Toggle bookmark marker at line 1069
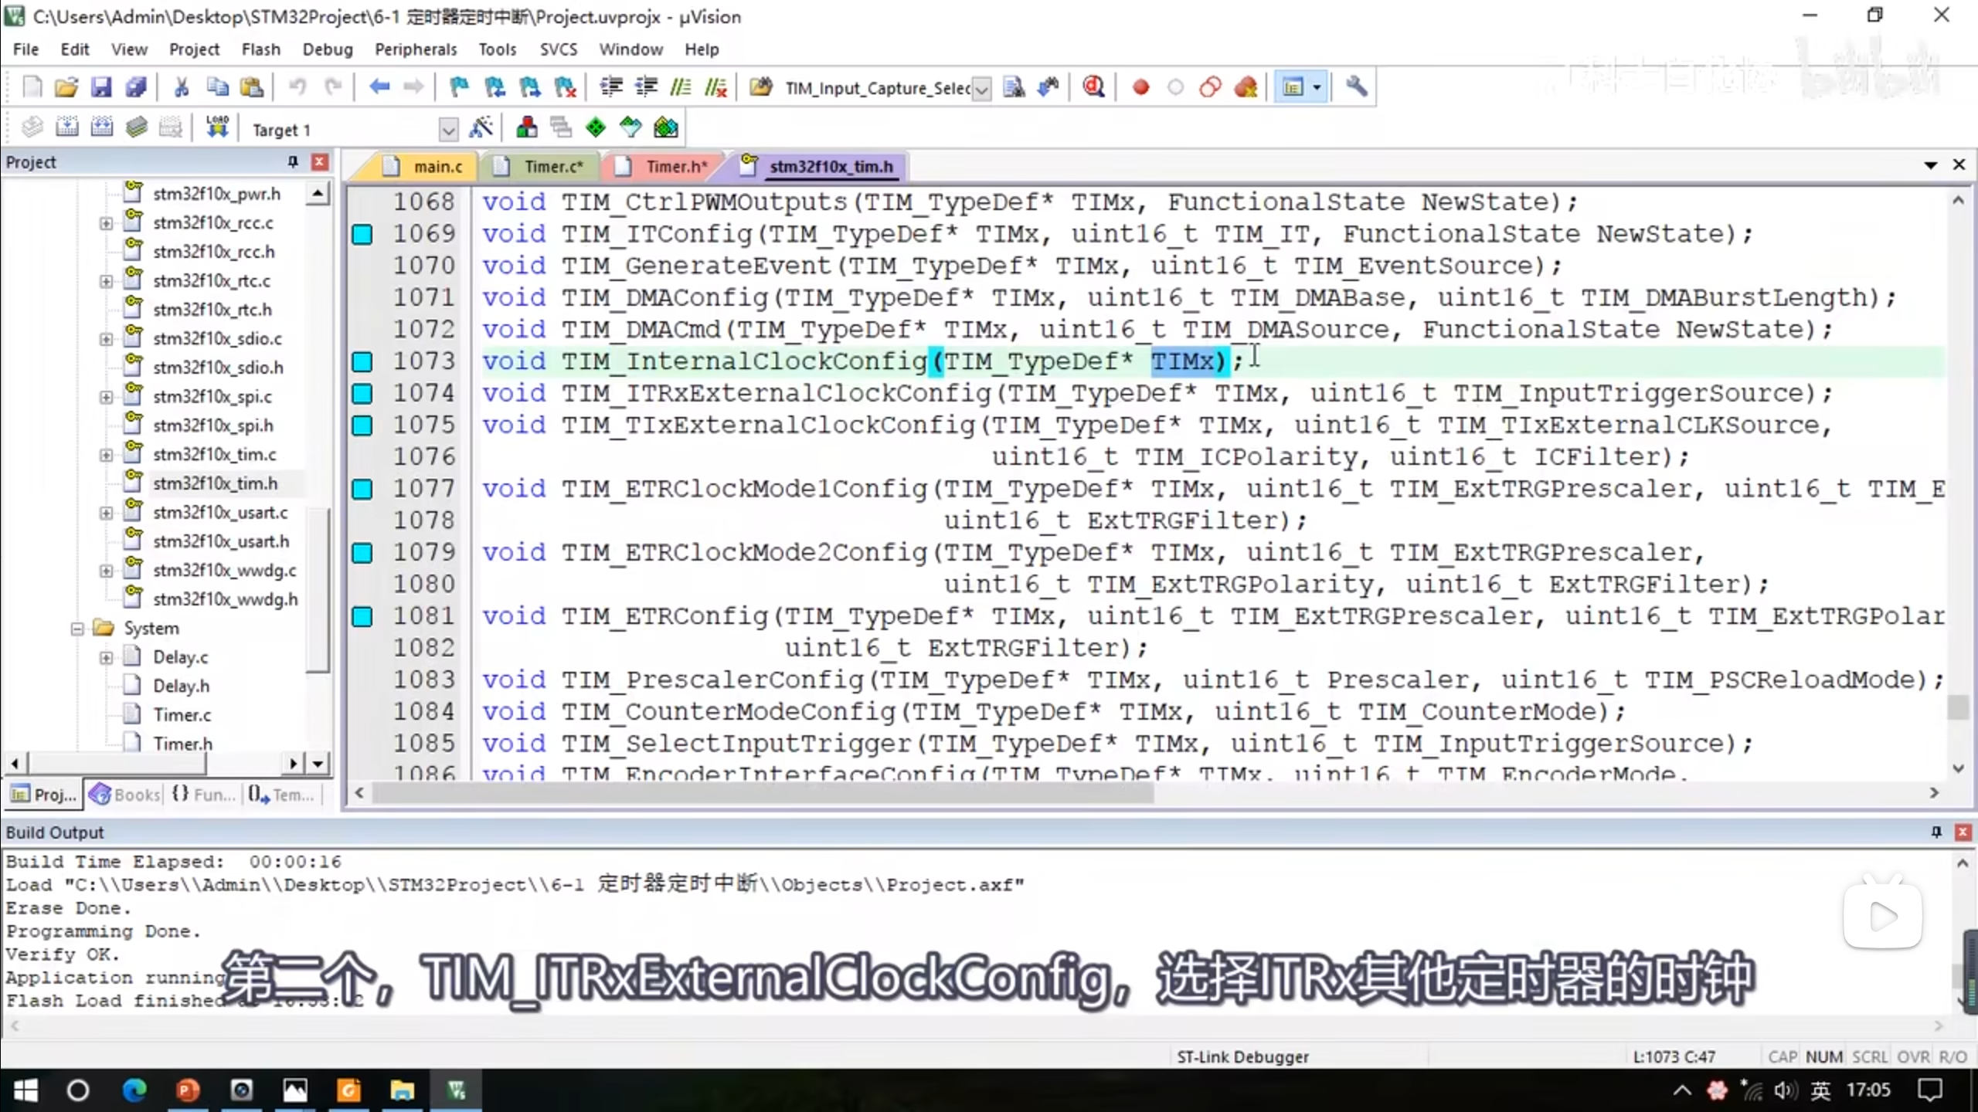This screenshot has width=1978, height=1112. tap(362, 234)
